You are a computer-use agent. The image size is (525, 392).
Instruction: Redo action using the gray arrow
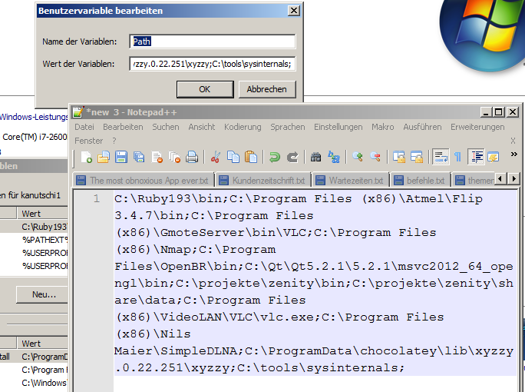[x=292, y=157]
